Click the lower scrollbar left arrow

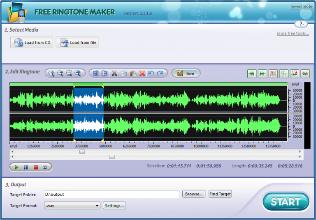(x=12, y=157)
